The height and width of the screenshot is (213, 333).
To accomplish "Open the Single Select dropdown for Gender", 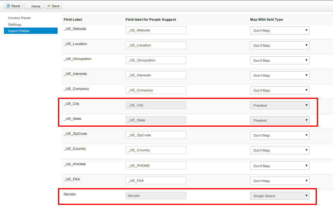I will coord(280,196).
